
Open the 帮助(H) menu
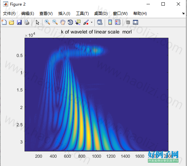coord(140,14)
